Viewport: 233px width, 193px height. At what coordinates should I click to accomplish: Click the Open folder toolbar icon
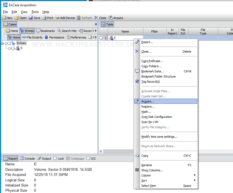click(17, 18)
